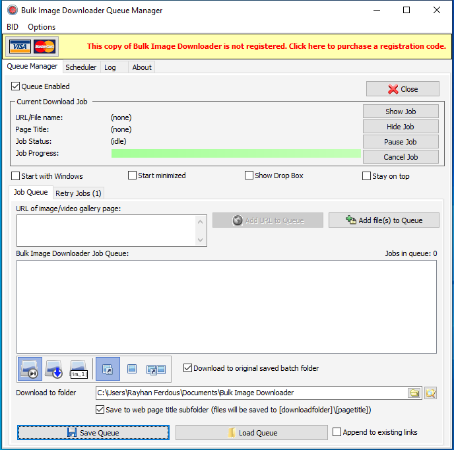
Task: Click the not registered purchase link
Action: [x=267, y=46]
